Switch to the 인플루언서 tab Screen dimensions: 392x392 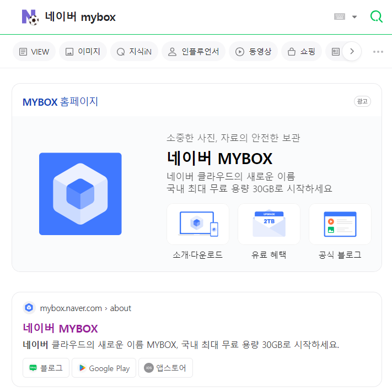coord(194,52)
